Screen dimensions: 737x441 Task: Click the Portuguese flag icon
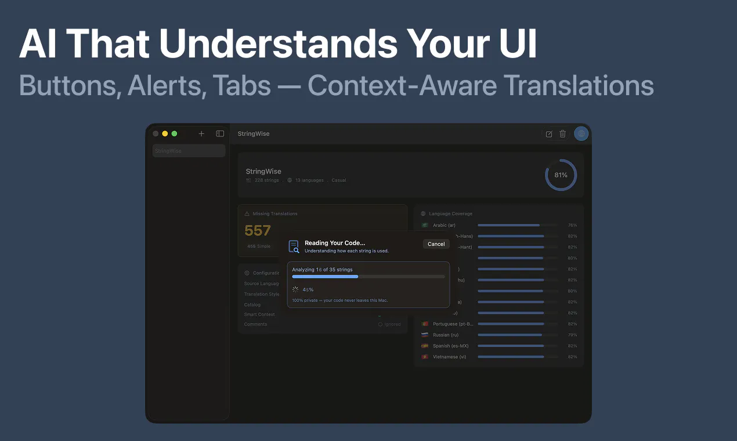pos(425,324)
